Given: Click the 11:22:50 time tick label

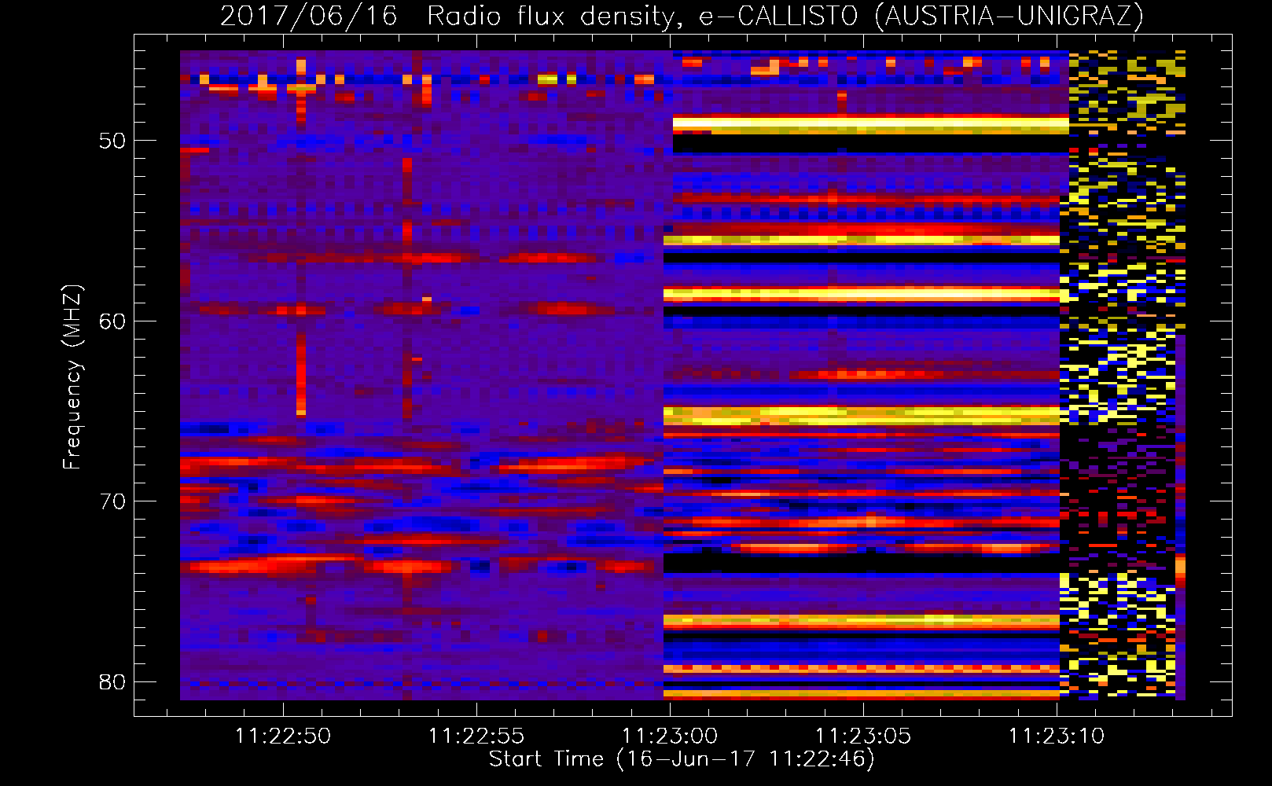Looking at the screenshot, I should click(283, 736).
